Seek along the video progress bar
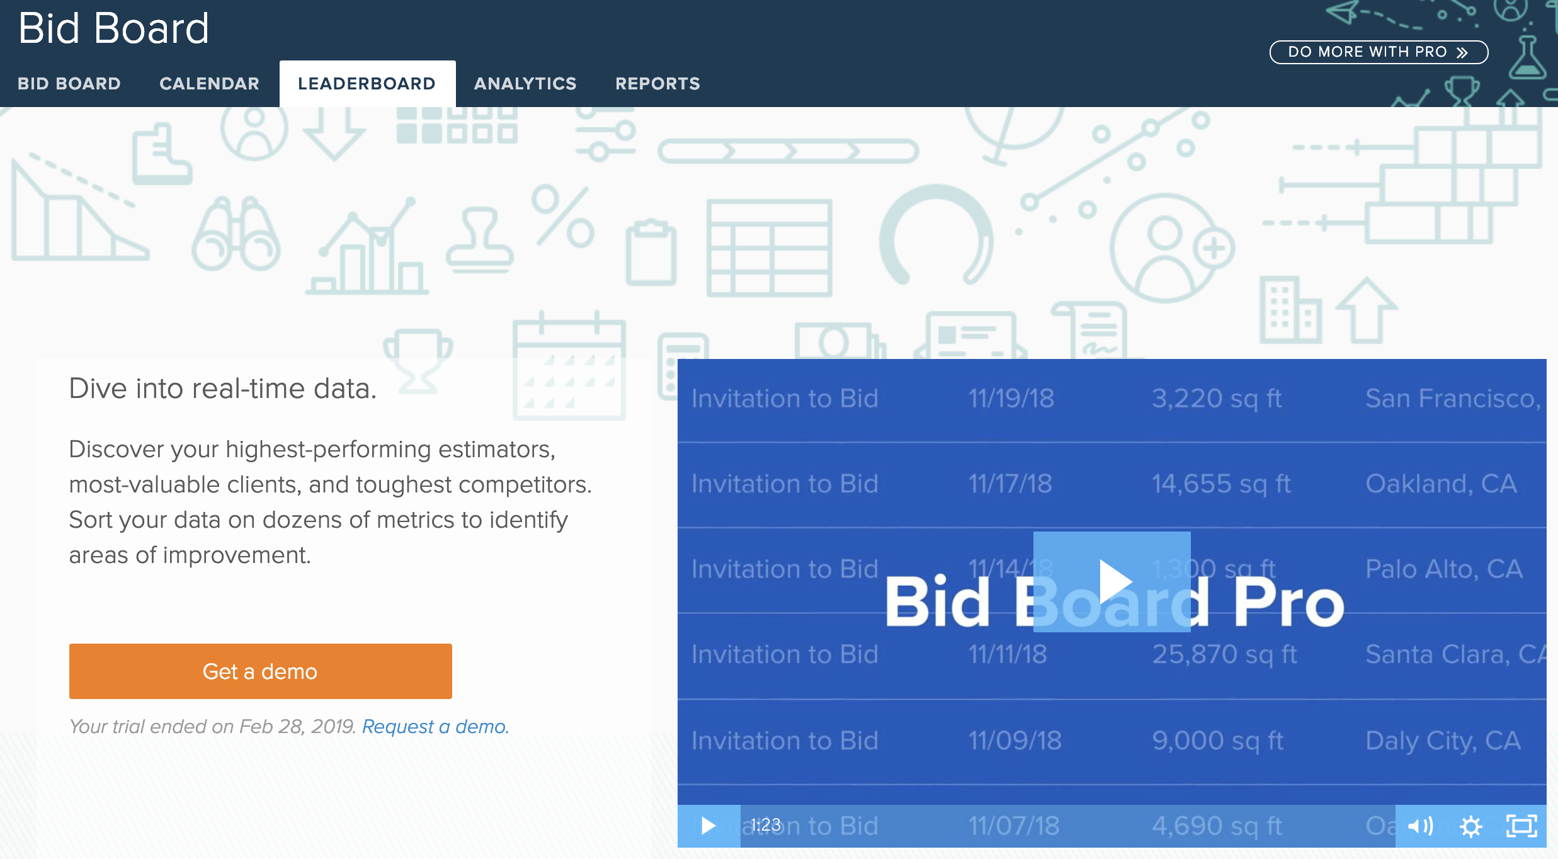This screenshot has height=859, width=1558. [1071, 826]
